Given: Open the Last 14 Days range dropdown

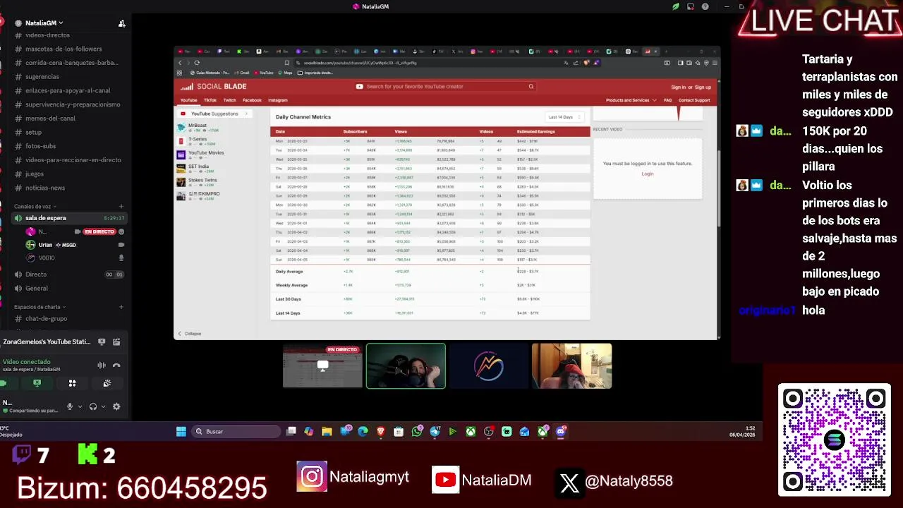Looking at the screenshot, I should [564, 117].
